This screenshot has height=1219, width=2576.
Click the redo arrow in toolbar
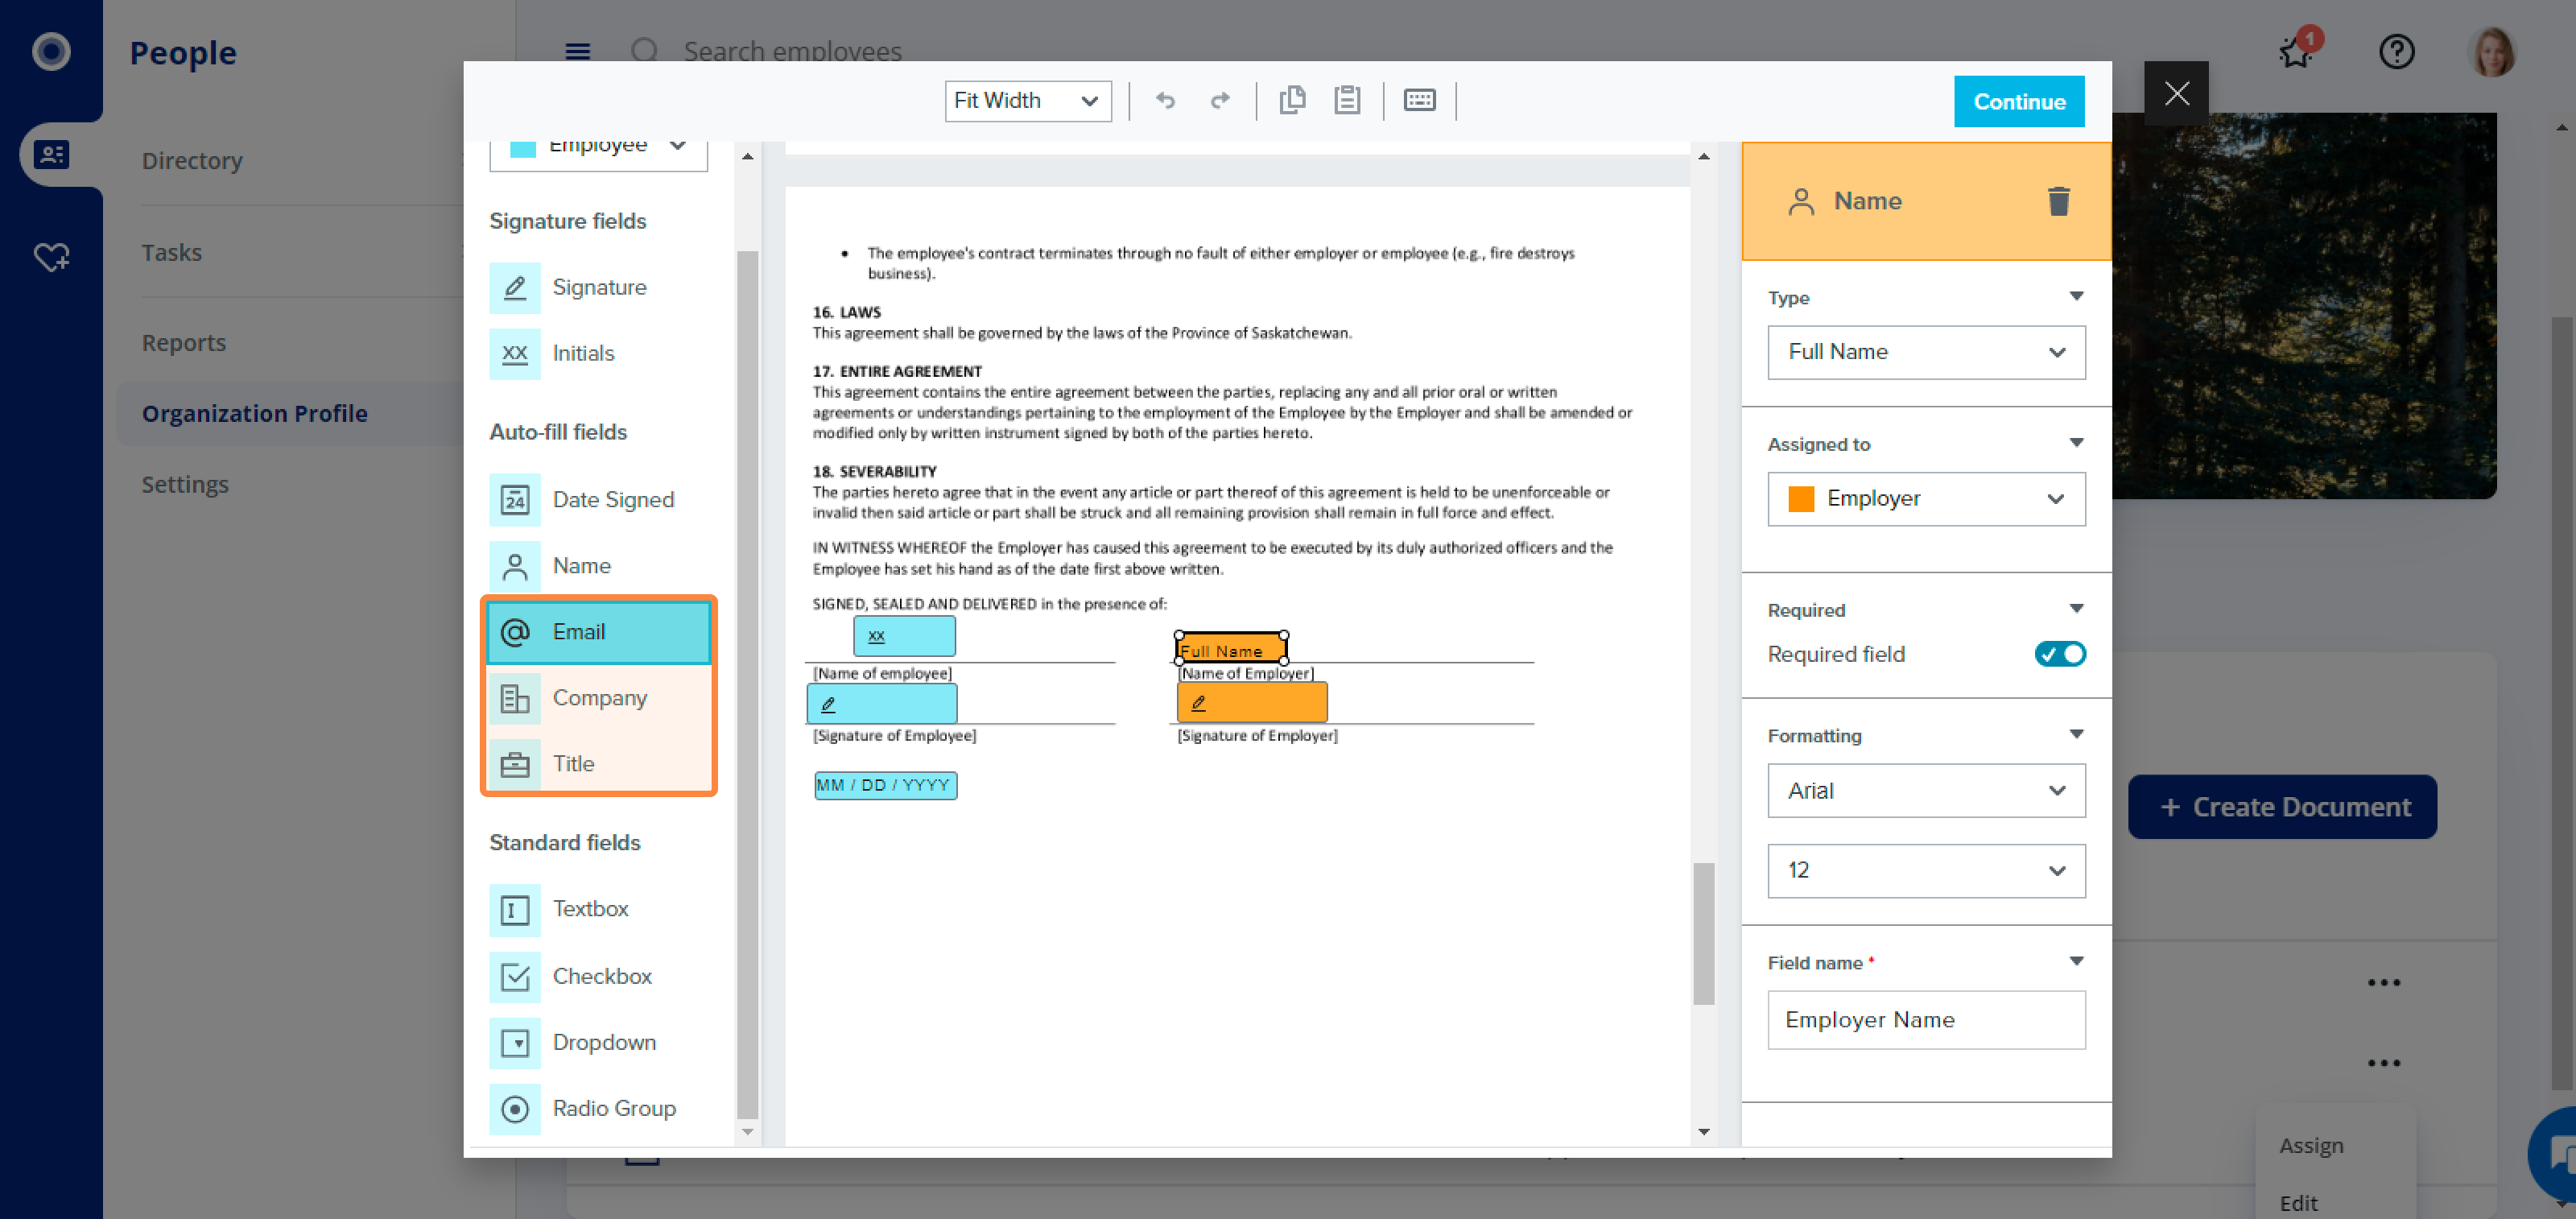coord(1220,100)
